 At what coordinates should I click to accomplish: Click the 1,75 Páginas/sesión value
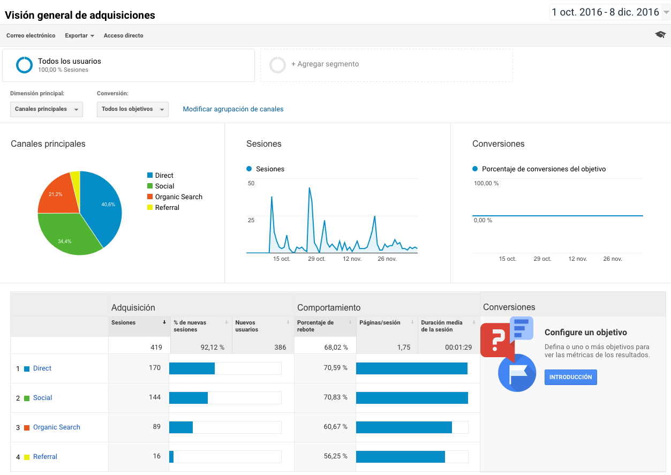point(404,348)
